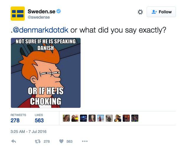Open the Sweden.se profile name link
The width and height of the screenshot is (185, 146).
[x=41, y=11]
